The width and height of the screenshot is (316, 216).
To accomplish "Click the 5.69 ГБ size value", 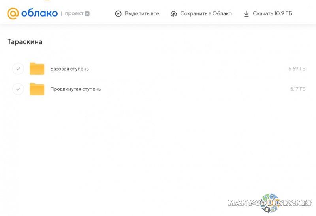I will click(x=297, y=69).
